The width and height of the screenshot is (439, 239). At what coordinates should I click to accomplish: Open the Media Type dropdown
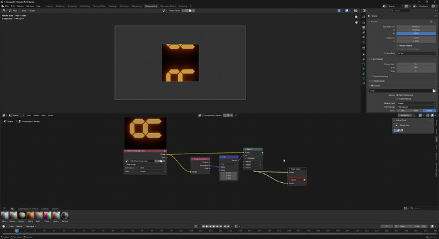pyautogui.click(x=416, y=103)
